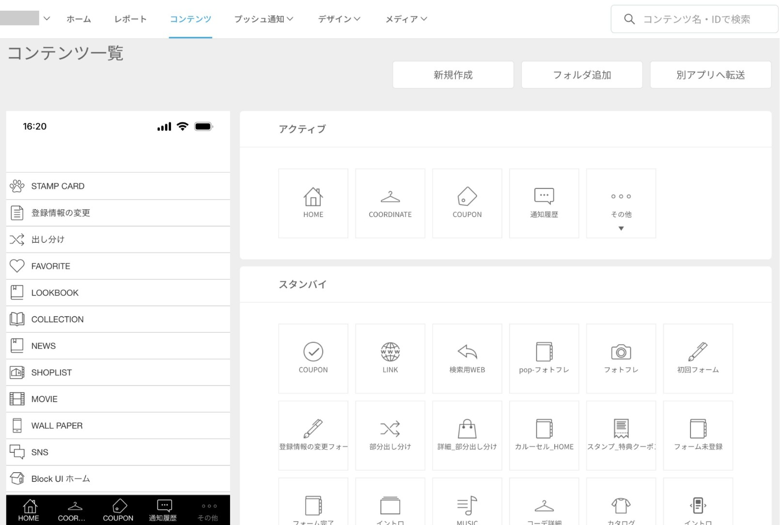Open the COUPON checkmark tile in Standby

[x=313, y=358]
